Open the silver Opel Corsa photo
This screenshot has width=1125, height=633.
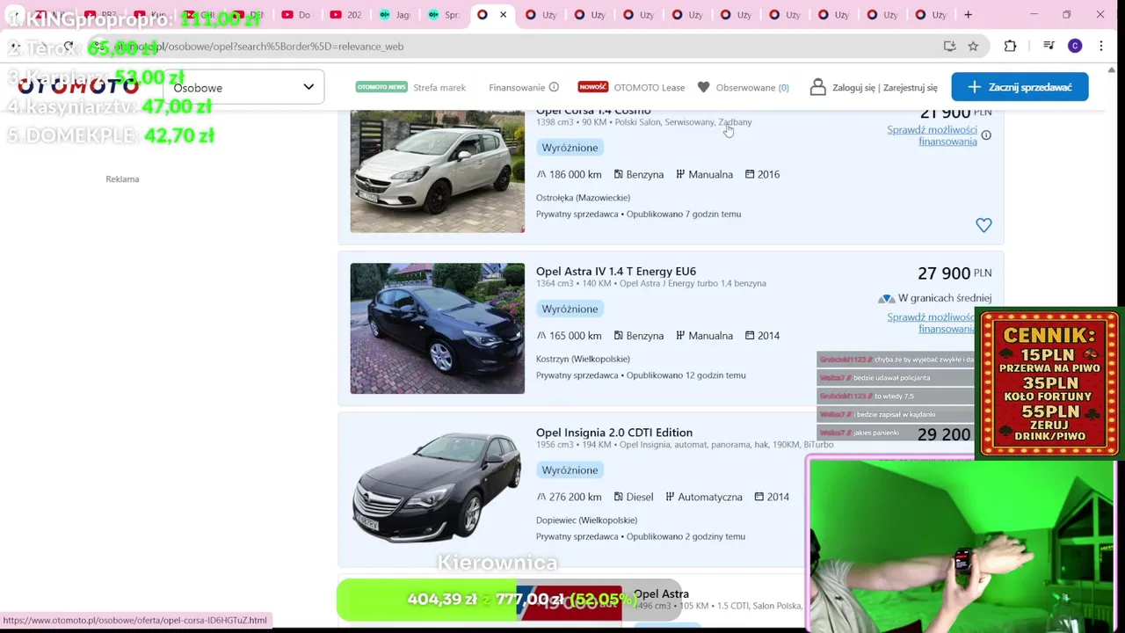[x=438, y=171]
